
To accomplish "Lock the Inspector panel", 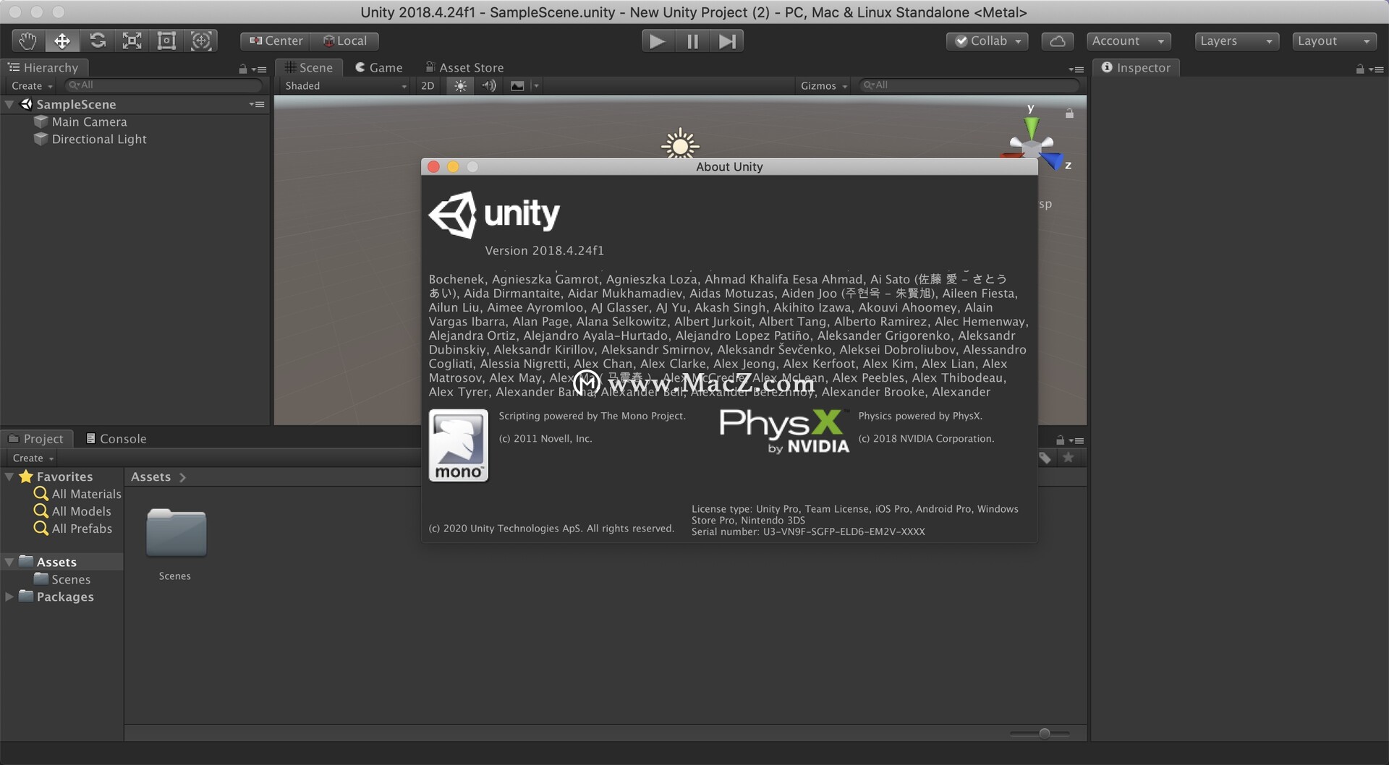I will tap(1360, 69).
